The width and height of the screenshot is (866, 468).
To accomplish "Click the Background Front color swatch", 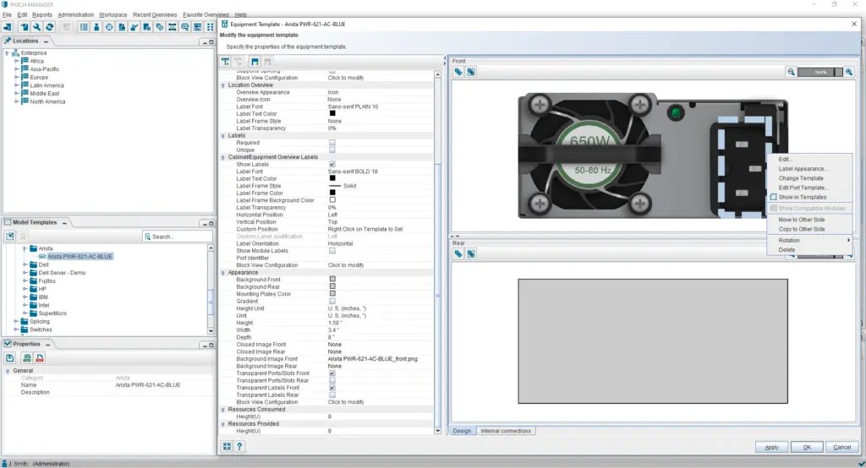I will (x=332, y=280).
